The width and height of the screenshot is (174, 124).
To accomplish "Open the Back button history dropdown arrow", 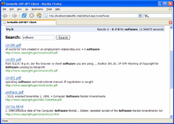I will coord(9,16).
